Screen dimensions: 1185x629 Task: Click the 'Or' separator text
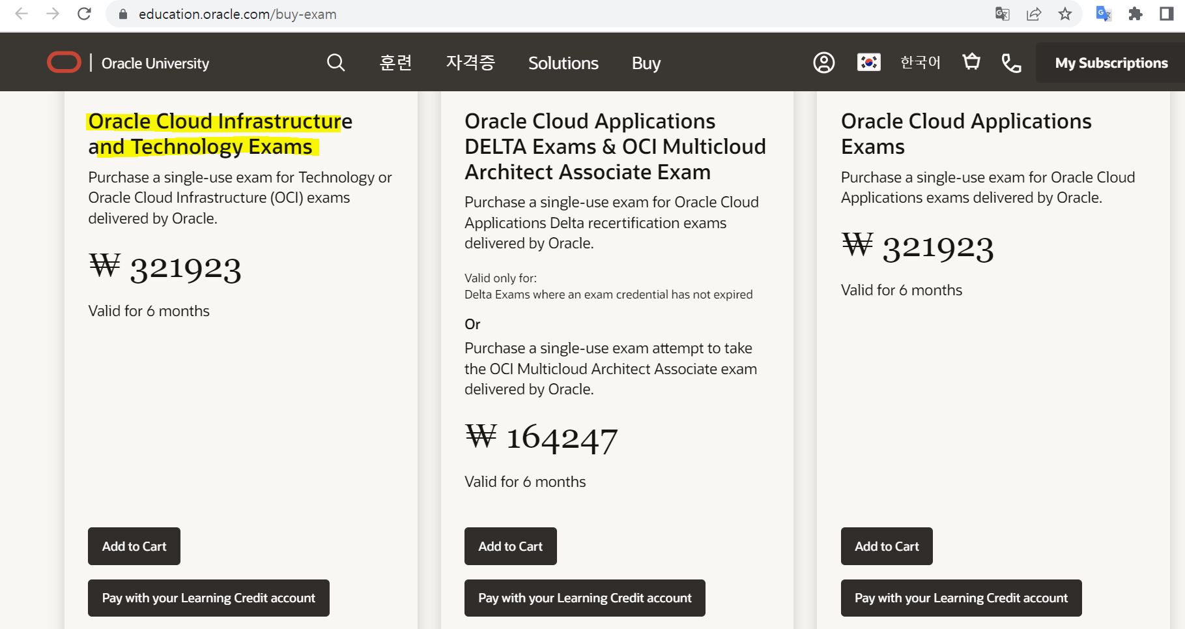click(472, 324)
